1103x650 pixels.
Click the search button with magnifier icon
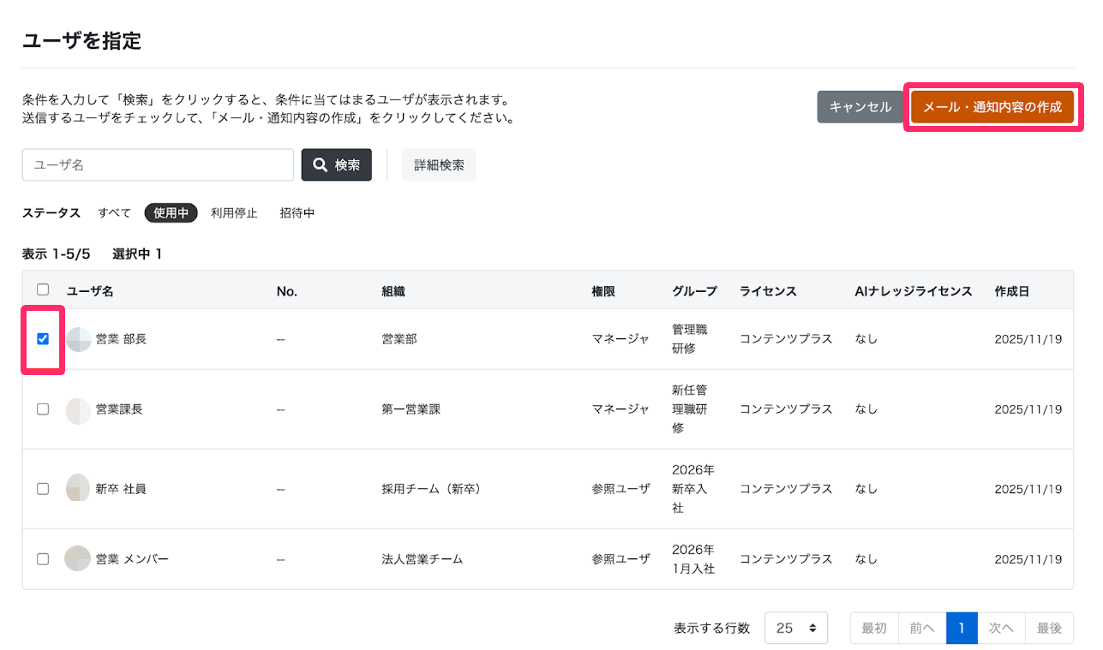pos(336,165)
